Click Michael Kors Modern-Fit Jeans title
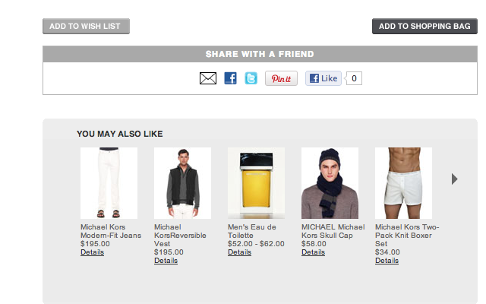Viewport: 486px width, 304px height. 111,231
